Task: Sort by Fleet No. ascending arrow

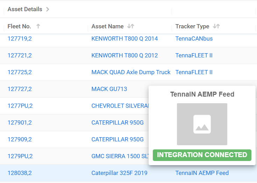Action: (38, 26)
